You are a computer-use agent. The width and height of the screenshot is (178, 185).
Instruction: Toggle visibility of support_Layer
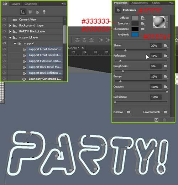click(4, 37)
